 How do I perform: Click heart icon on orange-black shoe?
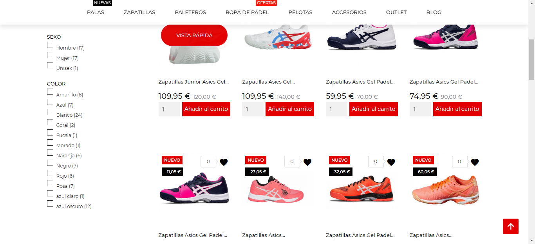[x=391, y=162]
